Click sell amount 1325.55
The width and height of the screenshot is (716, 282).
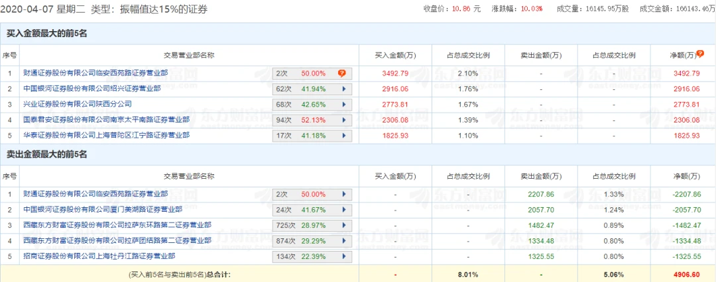(x=541, y=256)
